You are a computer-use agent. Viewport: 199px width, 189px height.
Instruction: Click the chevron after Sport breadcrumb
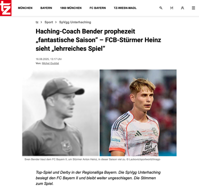[56, 22]
